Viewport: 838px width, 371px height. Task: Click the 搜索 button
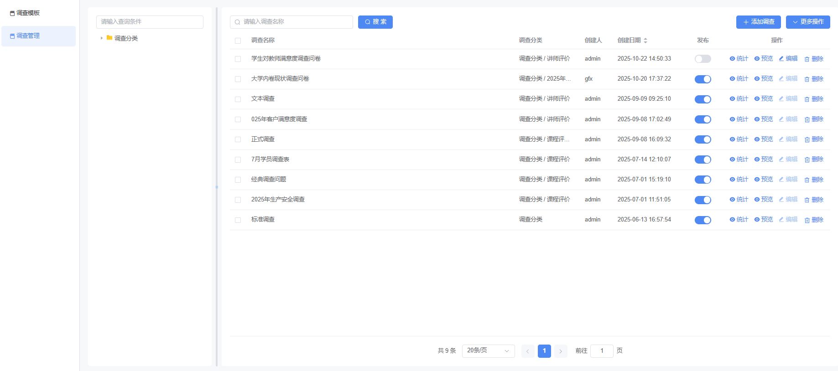click(x=375, y=22)
